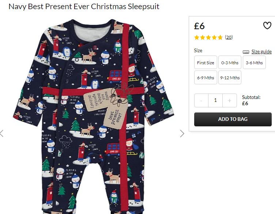Add item to wishlist with heart icon
Image resolution: width=275 pixels, height=214 pixels.
click(267, 26)
